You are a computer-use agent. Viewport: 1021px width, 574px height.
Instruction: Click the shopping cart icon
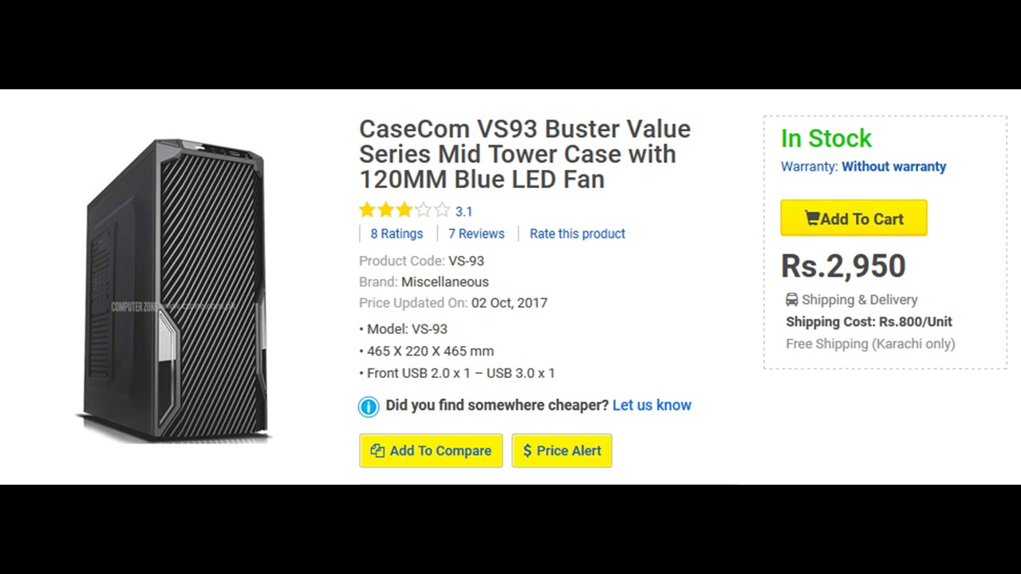tap(812, 218)
